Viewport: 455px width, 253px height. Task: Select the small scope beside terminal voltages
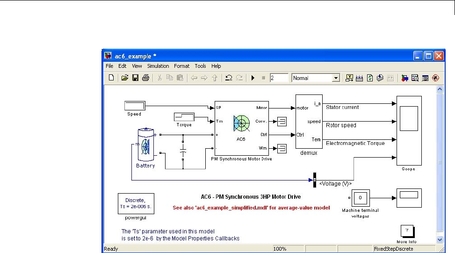tap(409, 198)
